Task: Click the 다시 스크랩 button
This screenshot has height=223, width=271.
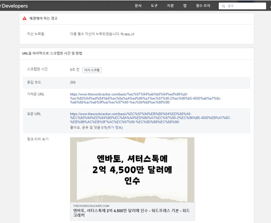Action: (92, 70)
